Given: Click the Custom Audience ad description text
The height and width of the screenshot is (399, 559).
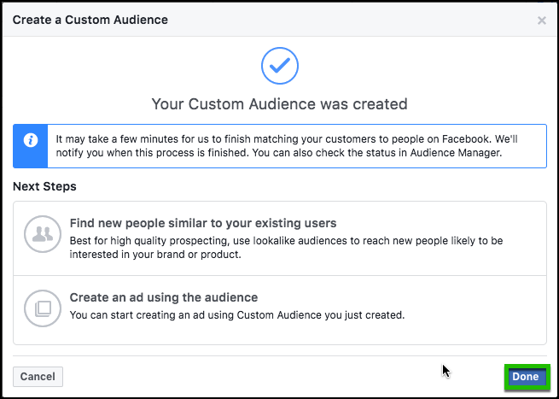Looking at the screenshot, I should 236,314.
